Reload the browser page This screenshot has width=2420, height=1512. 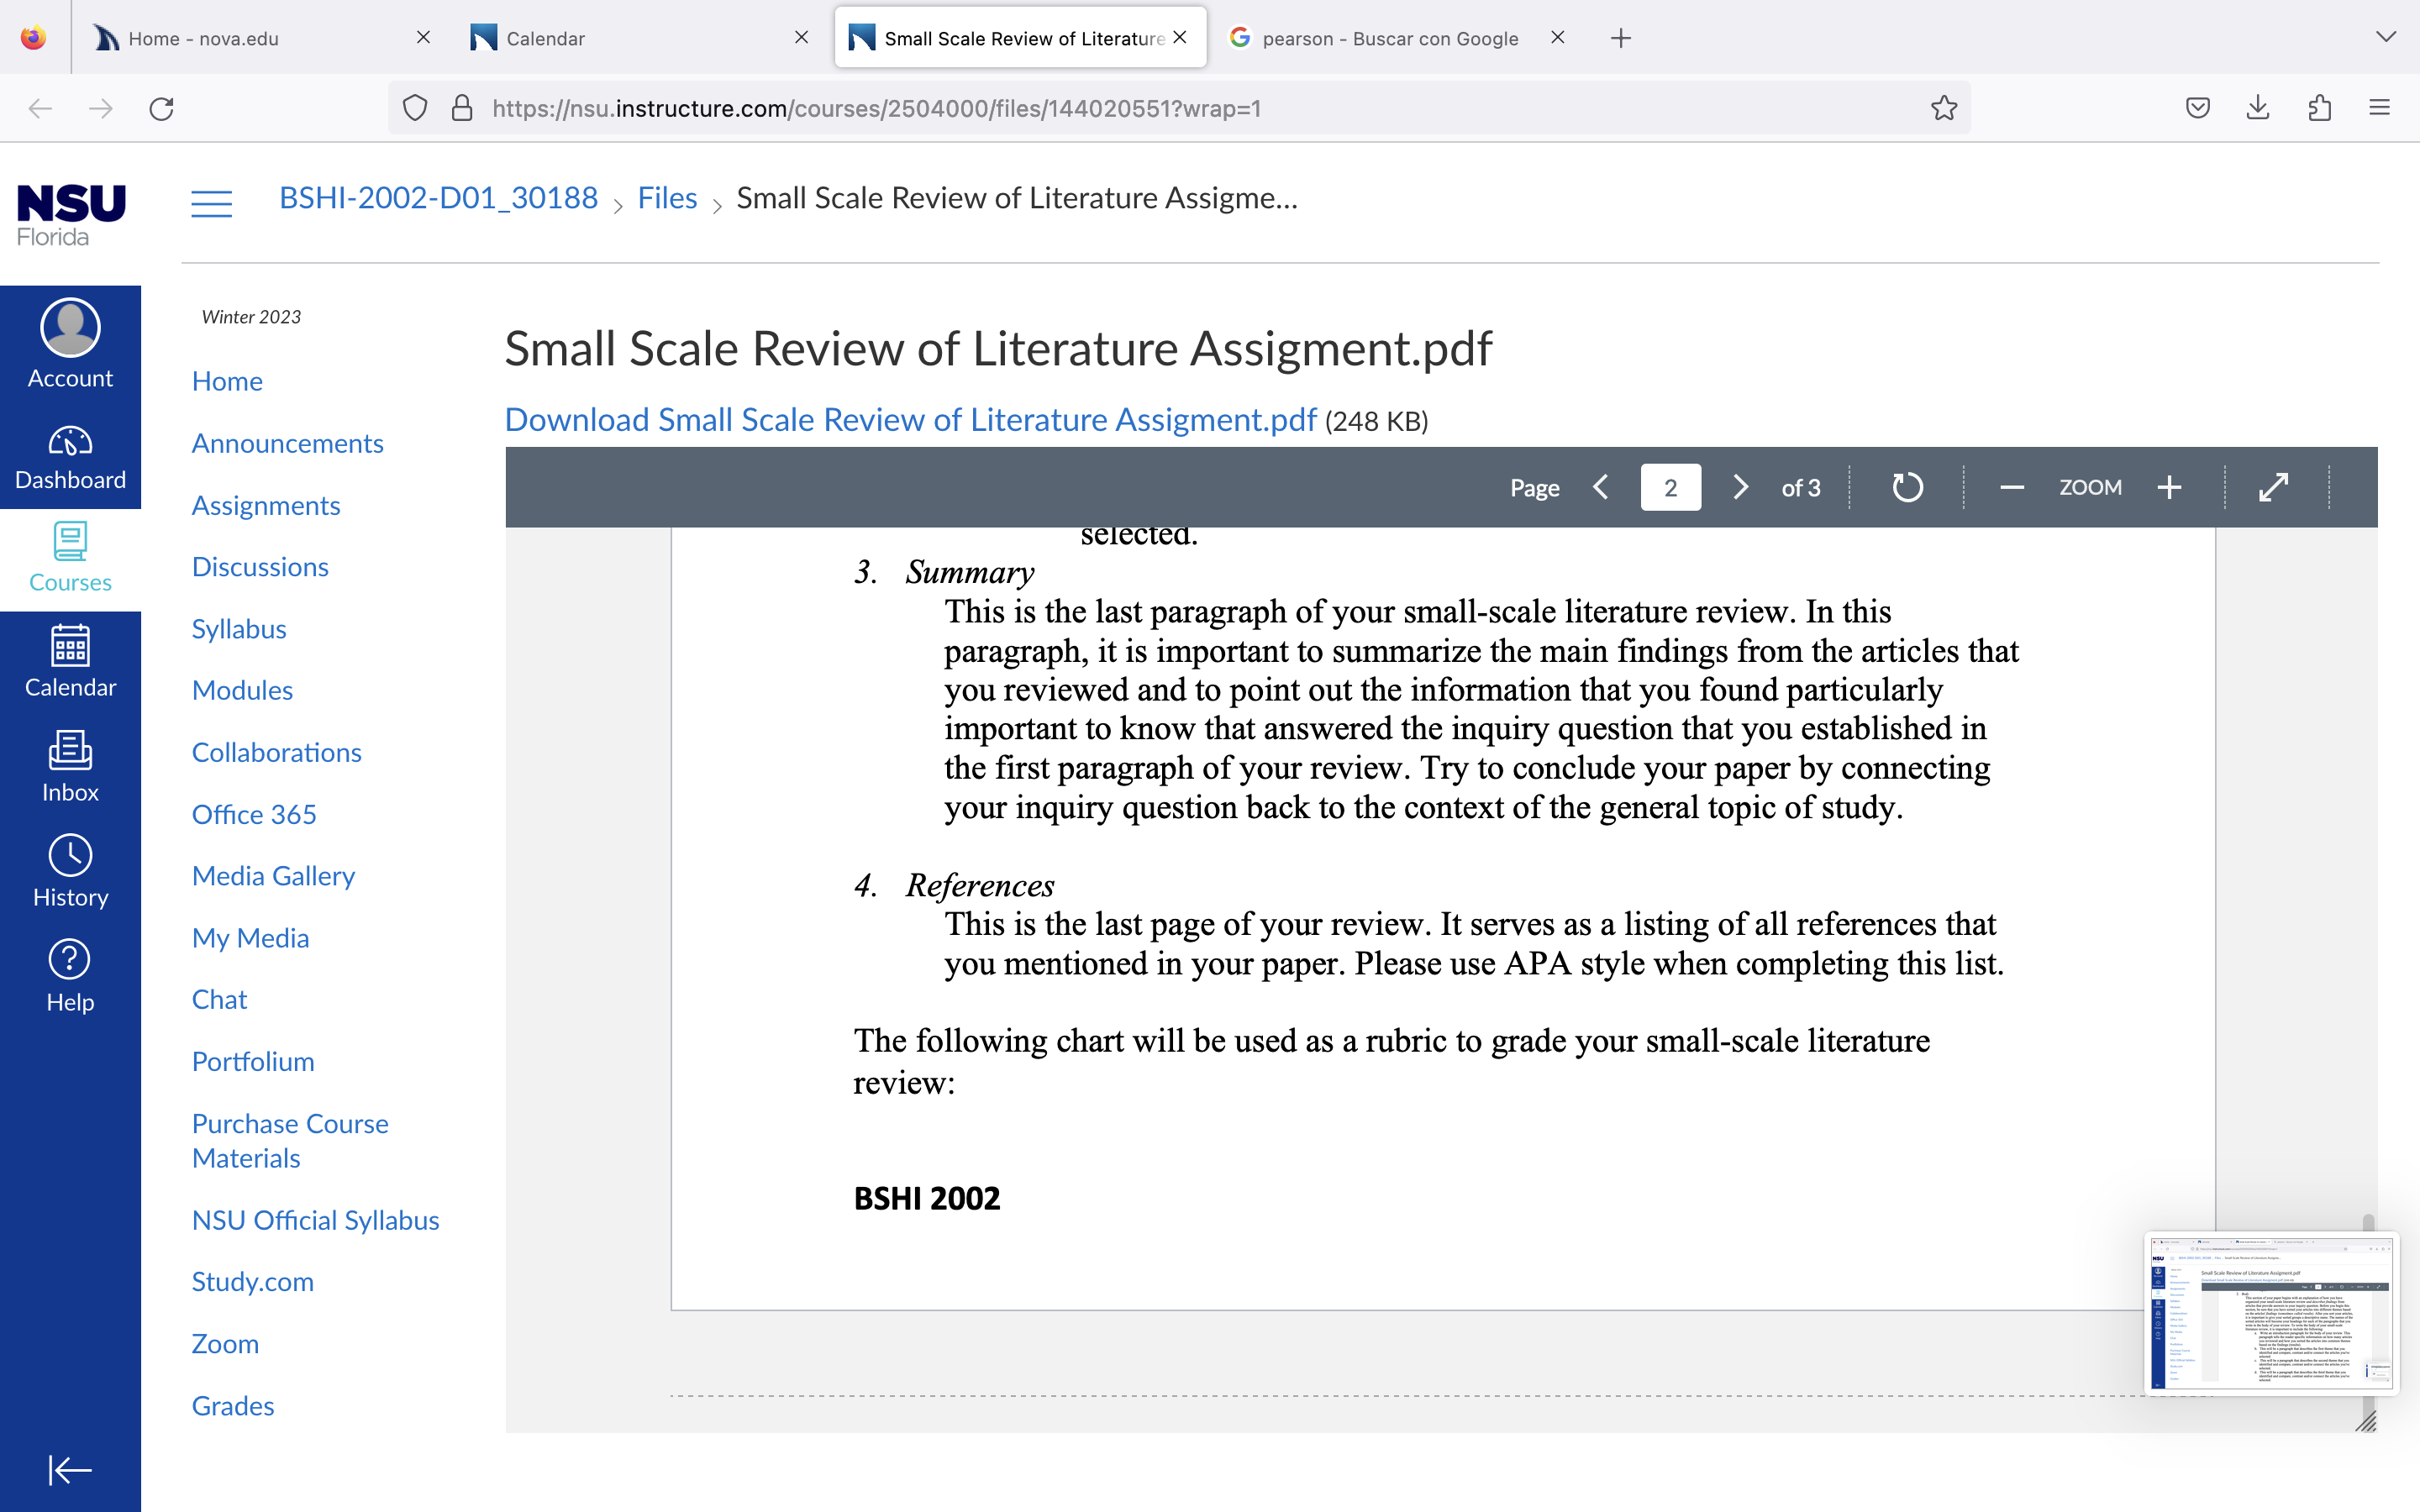tap(162, 108)
